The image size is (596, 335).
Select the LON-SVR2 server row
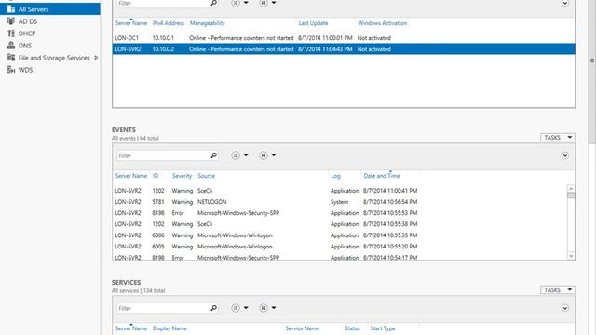point(344,49)
